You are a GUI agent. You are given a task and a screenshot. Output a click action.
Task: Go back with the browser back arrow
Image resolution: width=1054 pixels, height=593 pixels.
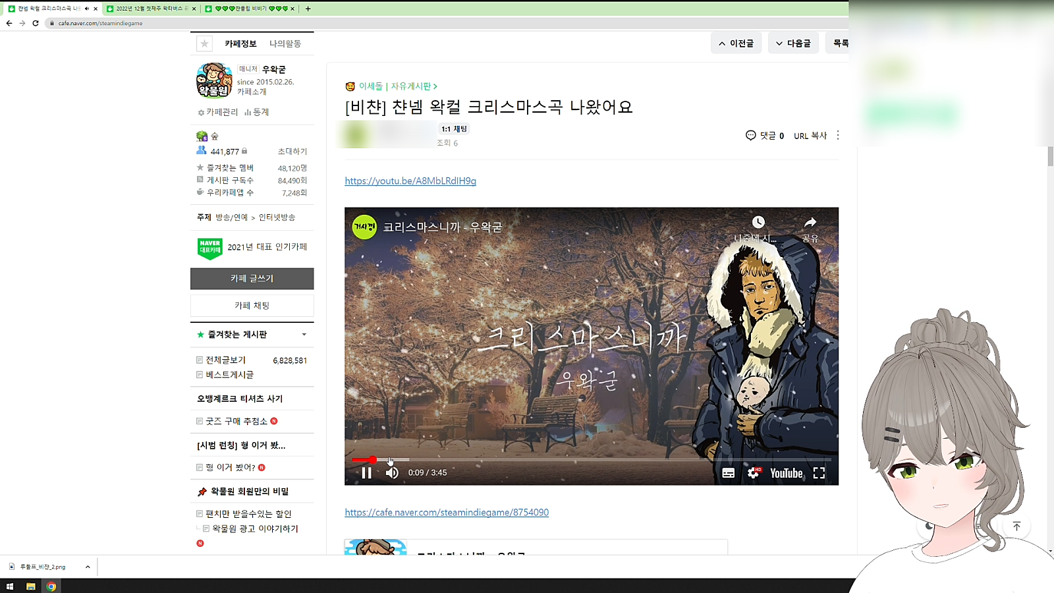pyautogui.click(x=9, y=23)
